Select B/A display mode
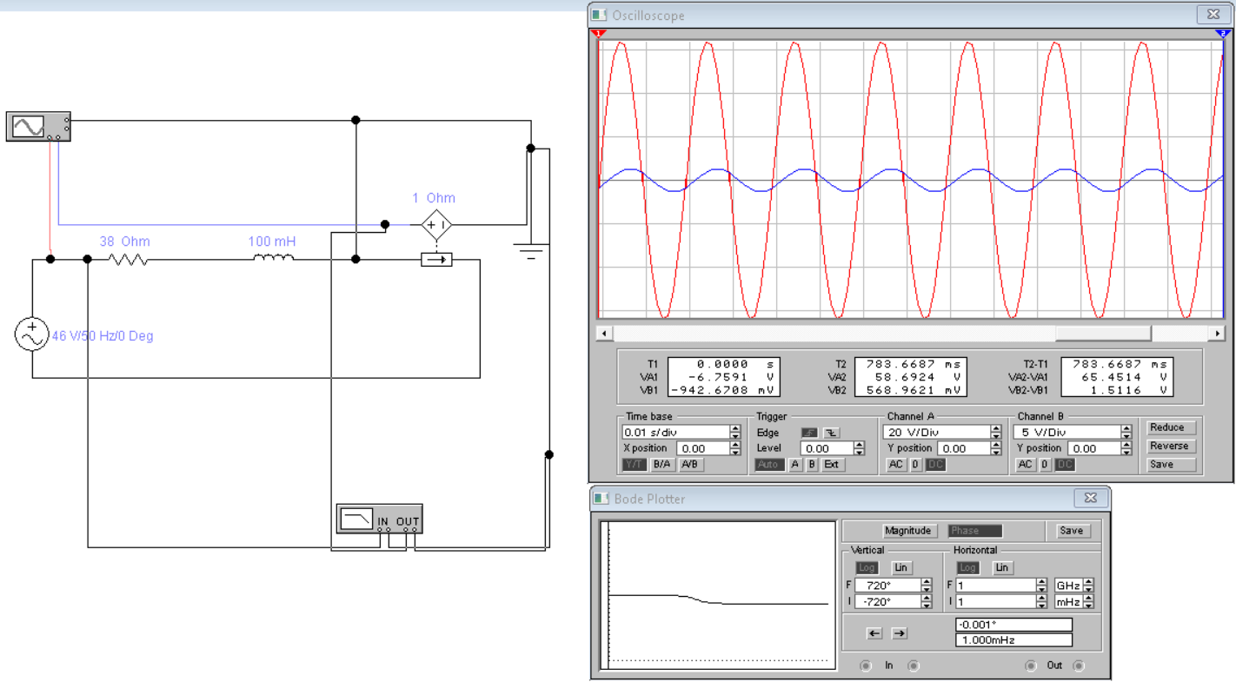Image resolution: width=1236 pixels, height=682 pixels. point(662,465)
